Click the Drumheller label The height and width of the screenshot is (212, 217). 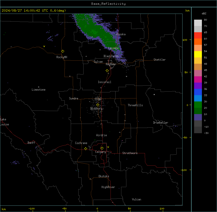pos(161,123)
